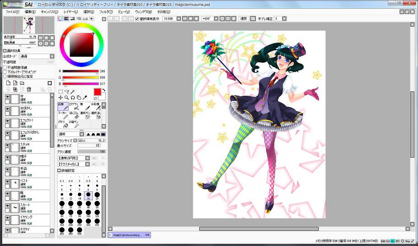Hide the ステッキ layer with eye icon
Screen dimensions: 418x246
pos(7,144)
